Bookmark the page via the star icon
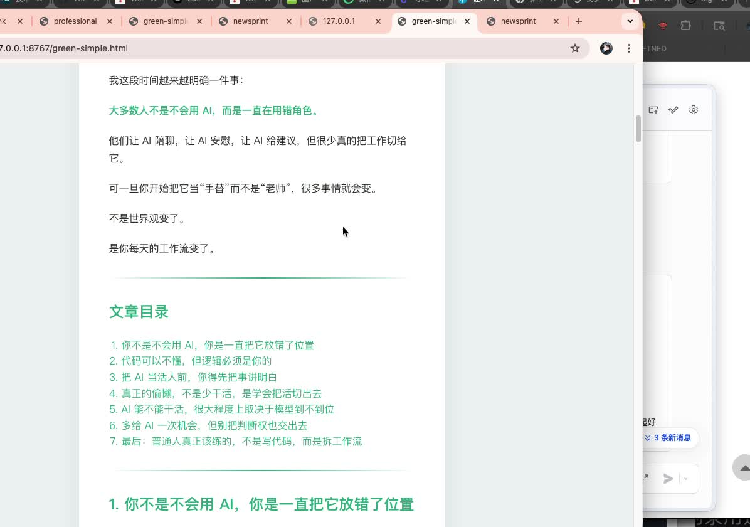This screenshot has width=750, height=527. pyautogui.click(x=575, y=48)
